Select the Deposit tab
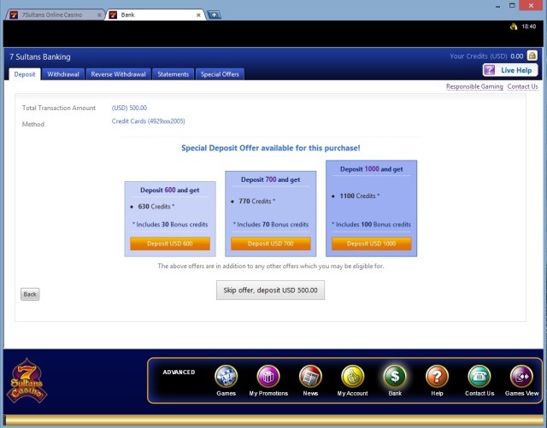Screen dimensions: 547x428 pos(25,74)
